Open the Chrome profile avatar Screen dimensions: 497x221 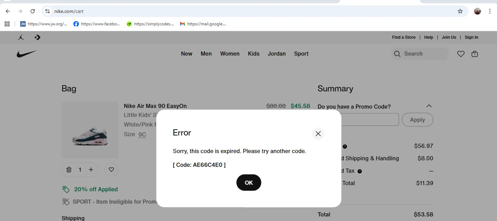point(477,11)
